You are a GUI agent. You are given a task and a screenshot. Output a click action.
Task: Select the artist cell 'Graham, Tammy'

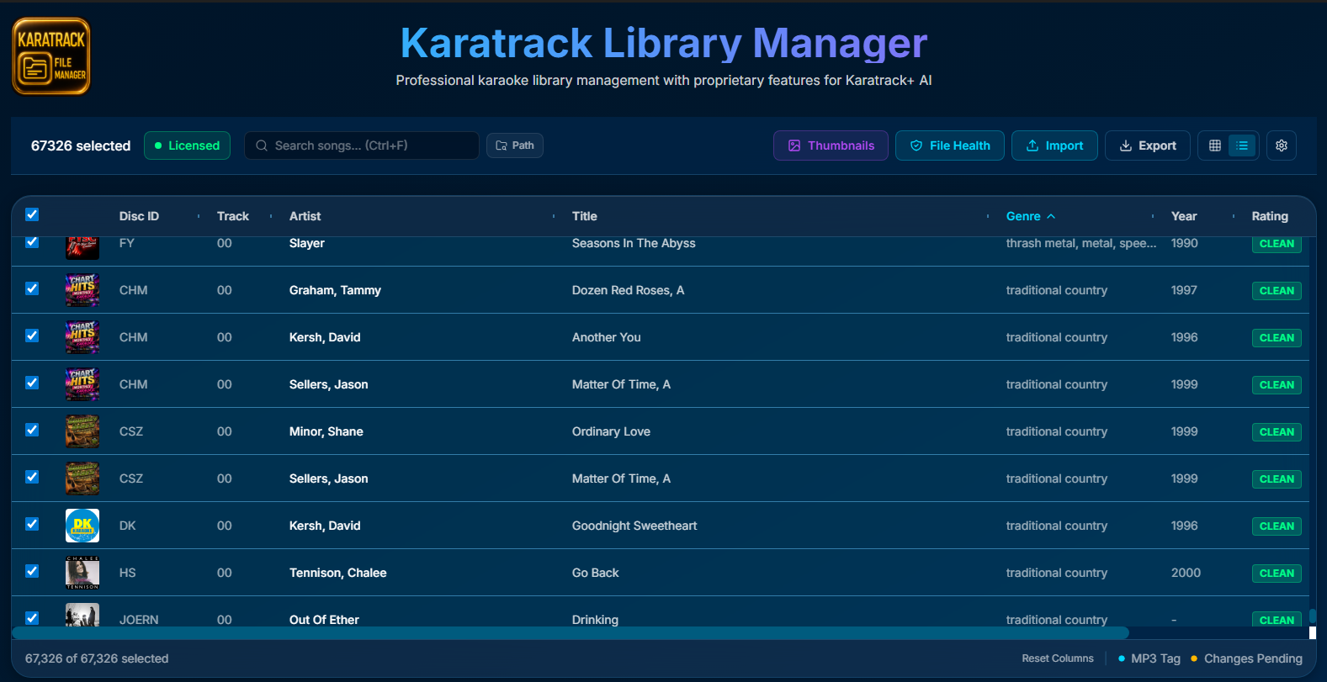click(x=335, y=290)
